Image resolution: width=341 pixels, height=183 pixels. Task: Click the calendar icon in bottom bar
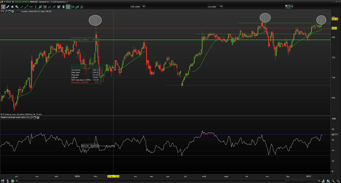click(x=3, y=181)
